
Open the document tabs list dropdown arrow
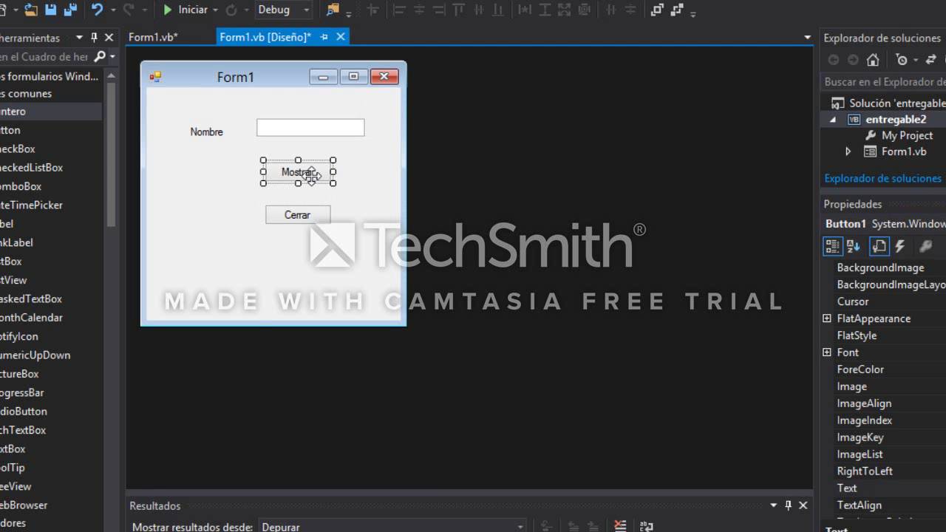[x=807, y=38]
